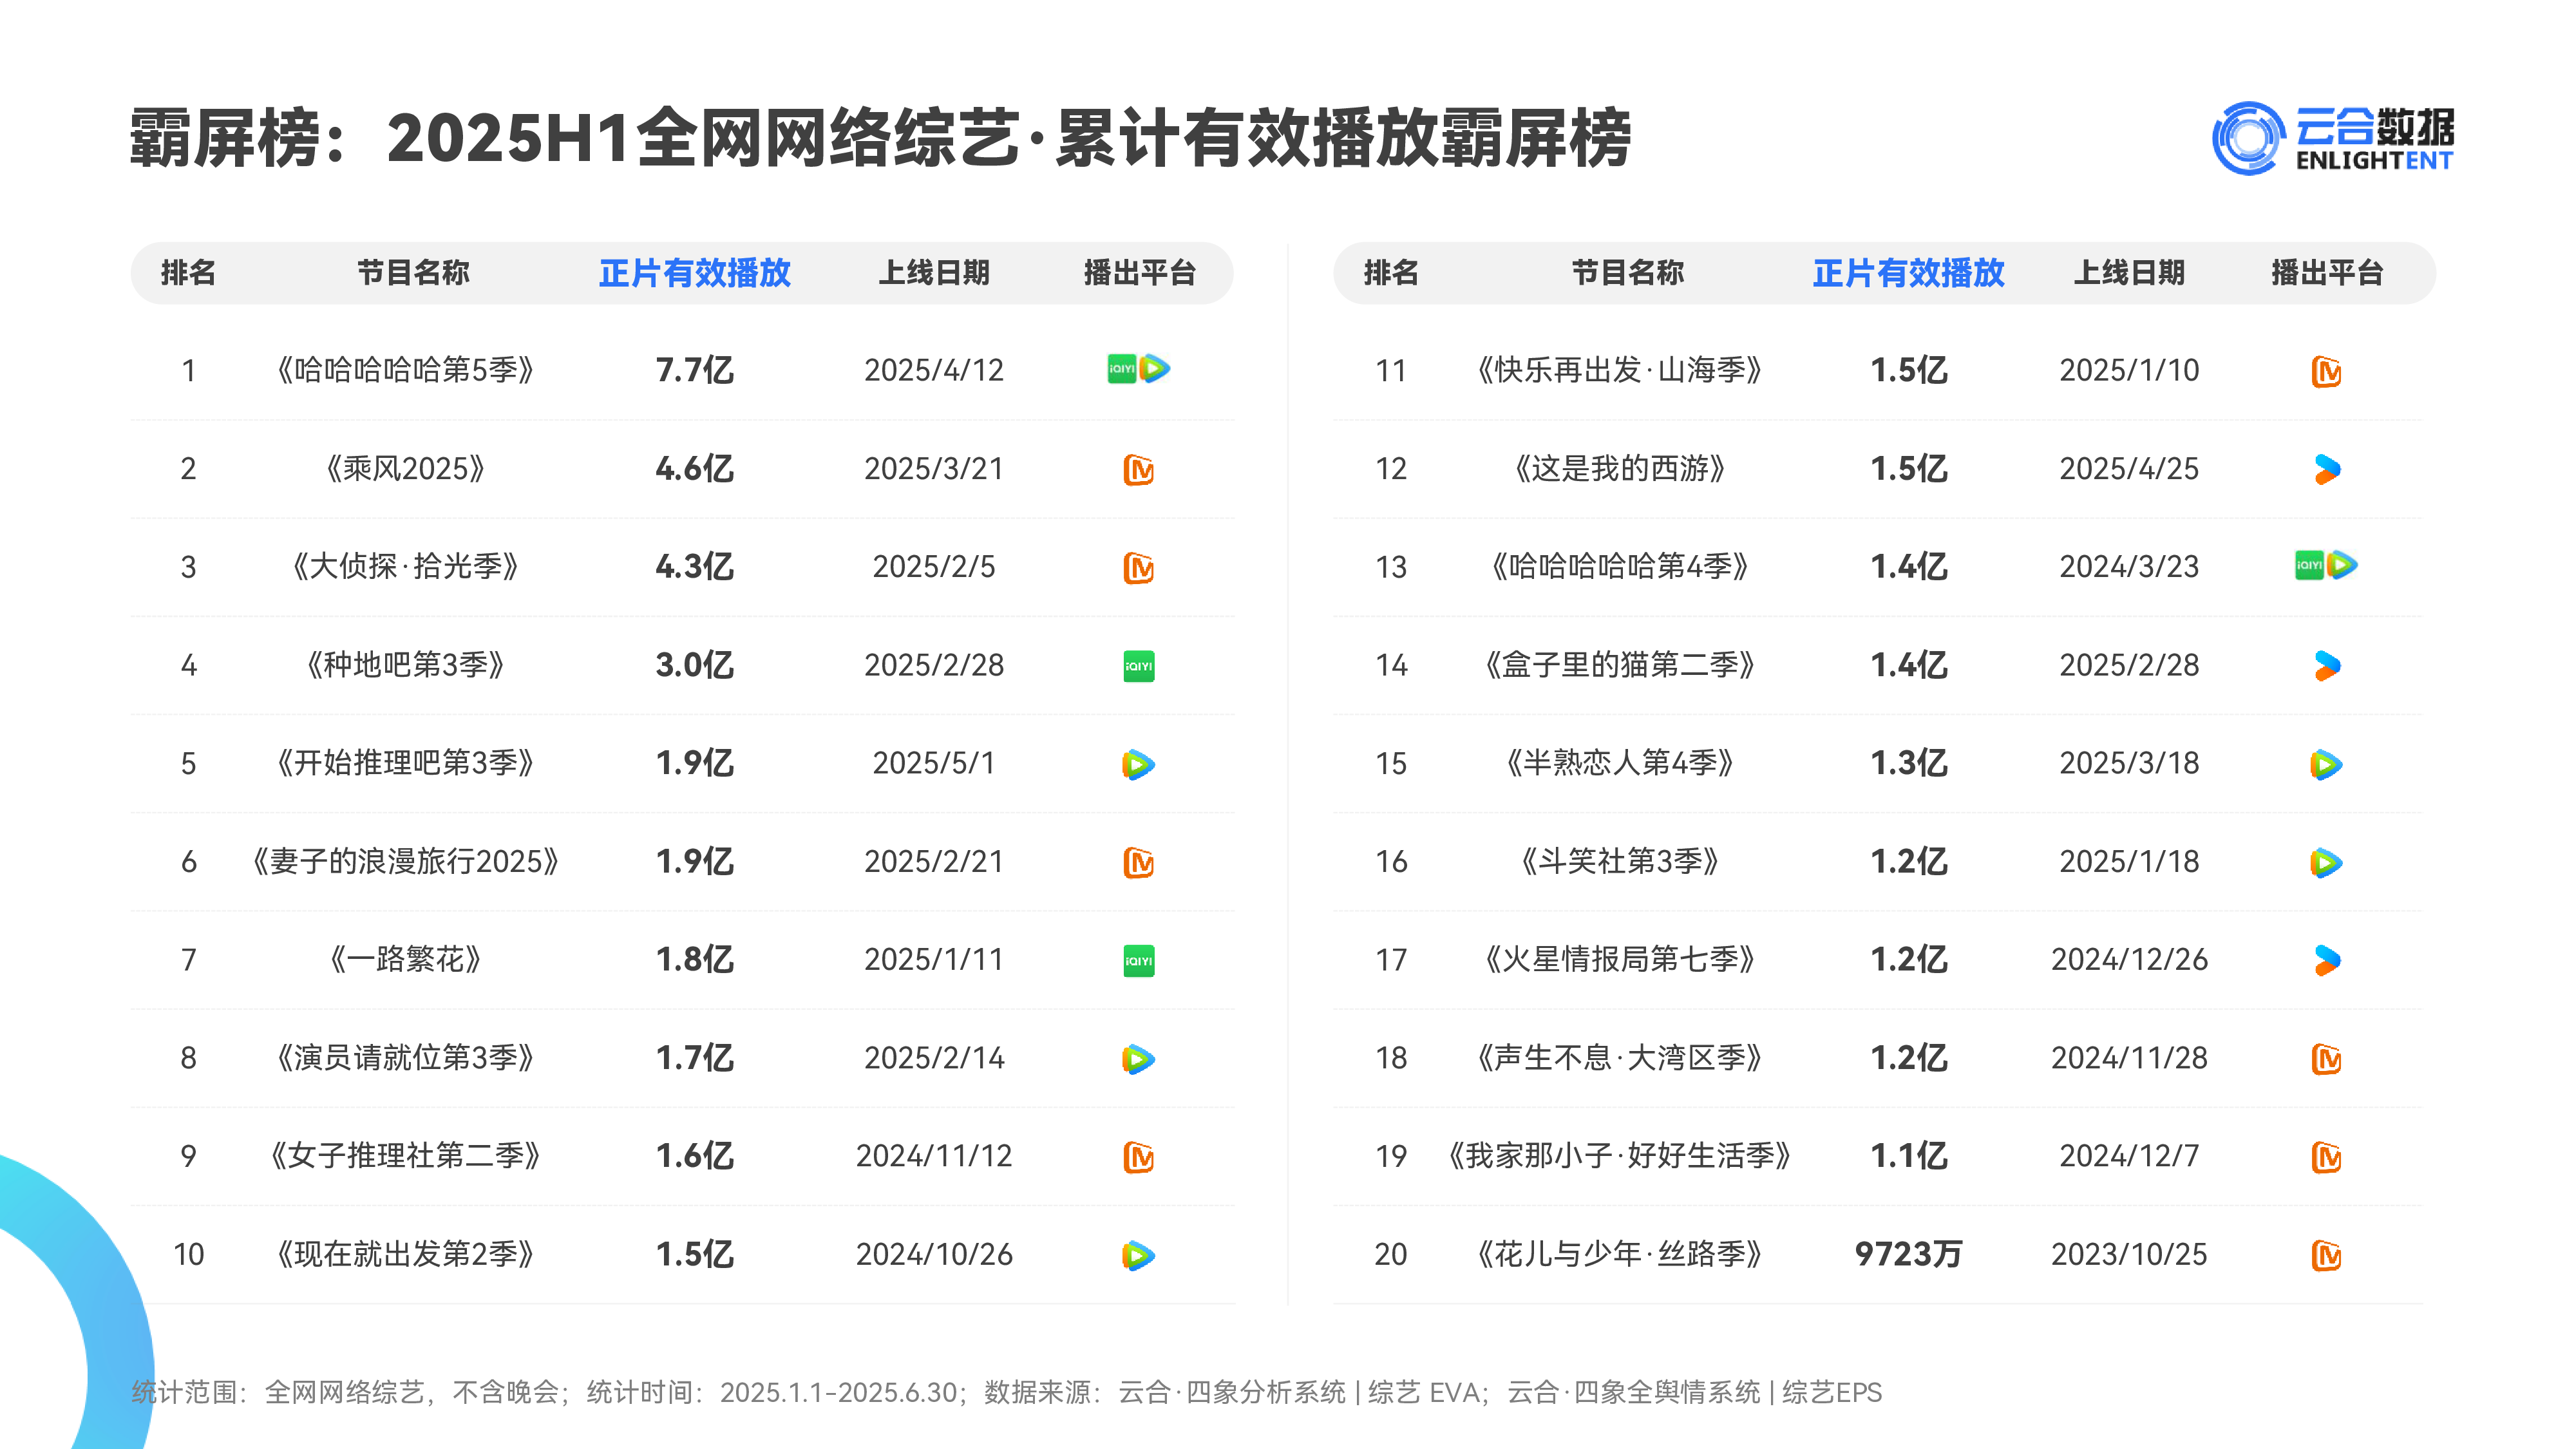Click the Youku icon in 这是我的西游 row

[x=2327, y=469]
